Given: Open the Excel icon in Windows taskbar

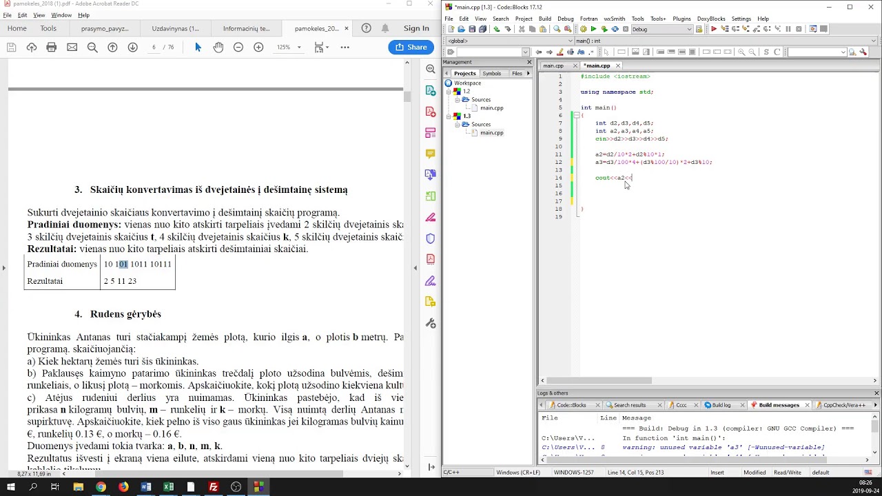Looking at the screenshot, I should pos(168,487).
